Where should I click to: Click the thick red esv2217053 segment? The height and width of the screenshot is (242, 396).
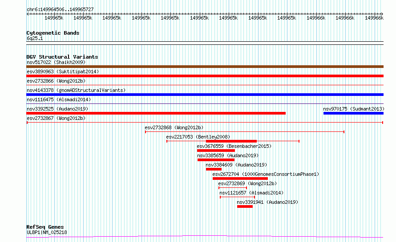tap(231, 141)
